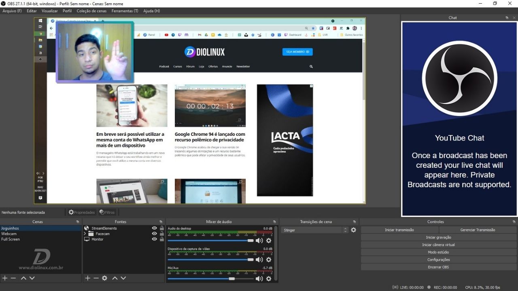
Task: Toggle lock on Monitor source
Action: (x=162, y=239)
